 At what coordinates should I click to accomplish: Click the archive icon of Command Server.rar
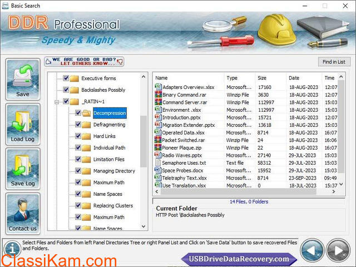pos(158,102)
